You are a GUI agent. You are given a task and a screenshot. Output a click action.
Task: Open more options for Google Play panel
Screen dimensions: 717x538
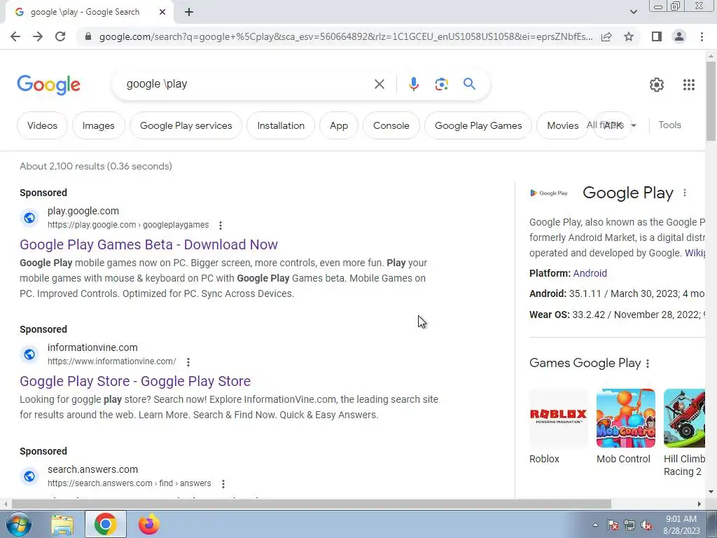tap(685, 193)
